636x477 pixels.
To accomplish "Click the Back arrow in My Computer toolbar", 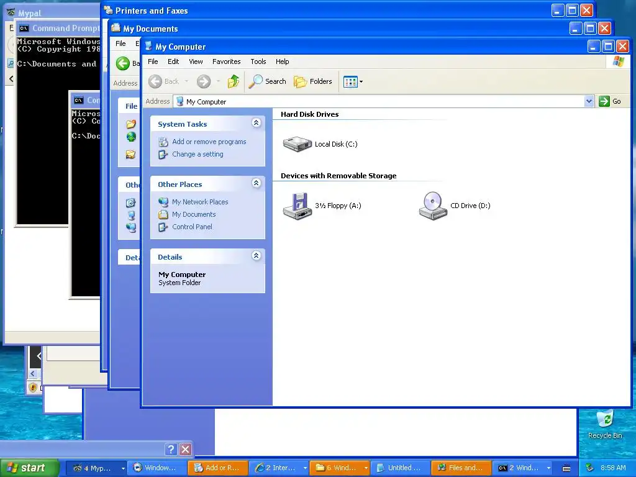I will [155, 81].
